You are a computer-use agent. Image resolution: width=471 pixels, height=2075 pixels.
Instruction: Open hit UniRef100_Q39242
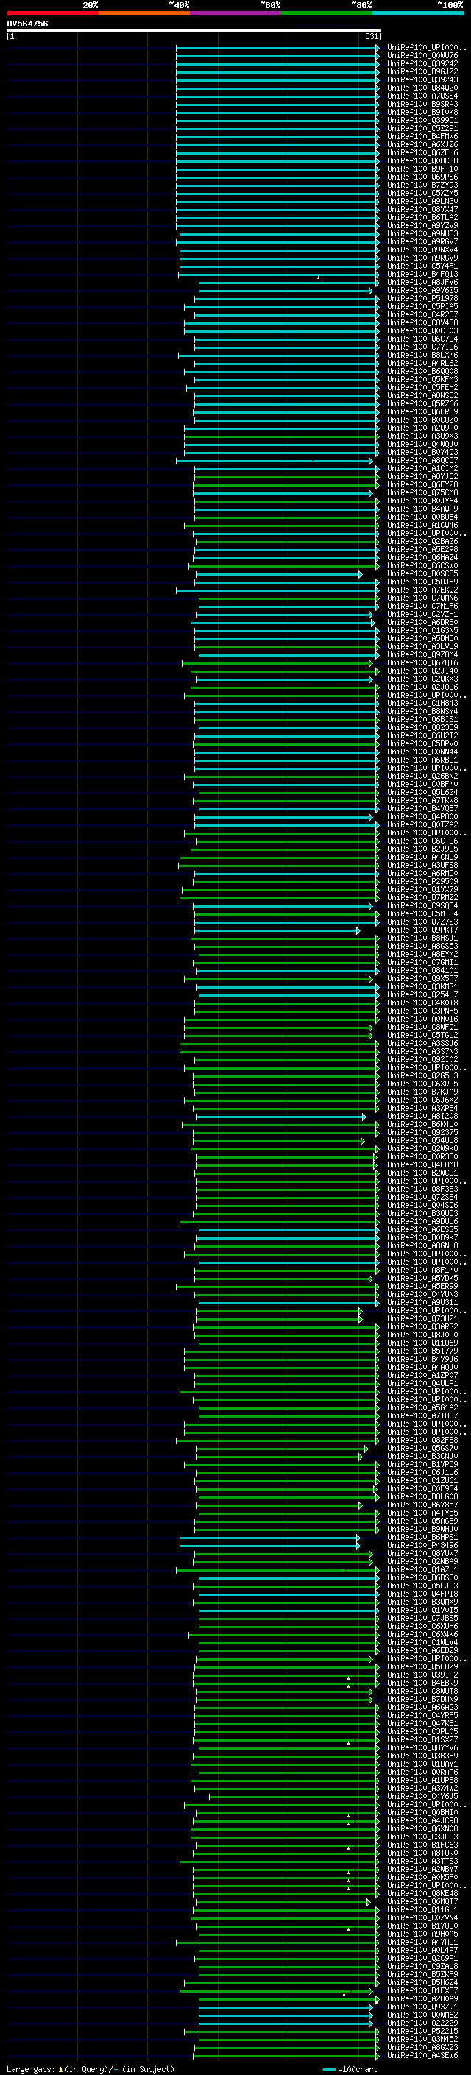[422, 63]
